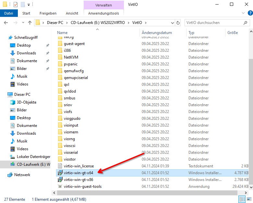Expand address bar history dropdown
The height and width of the screenshot is (203, 253).
pos(172,23)
